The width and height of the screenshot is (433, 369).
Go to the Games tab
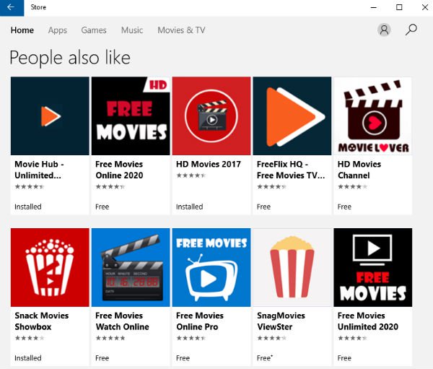94,30
